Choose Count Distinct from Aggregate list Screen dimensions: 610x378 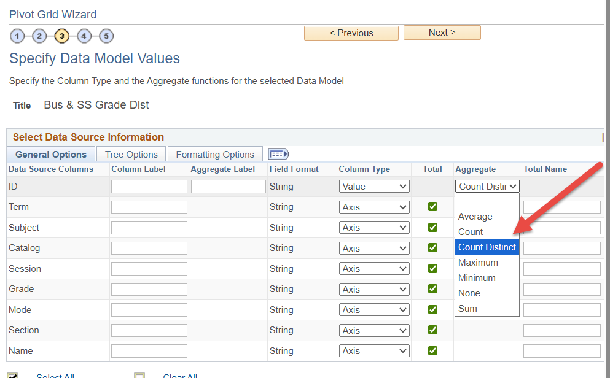(487, 247)
